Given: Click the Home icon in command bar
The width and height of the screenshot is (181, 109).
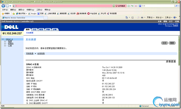Looking at the screenshot, I should point(127,17).
